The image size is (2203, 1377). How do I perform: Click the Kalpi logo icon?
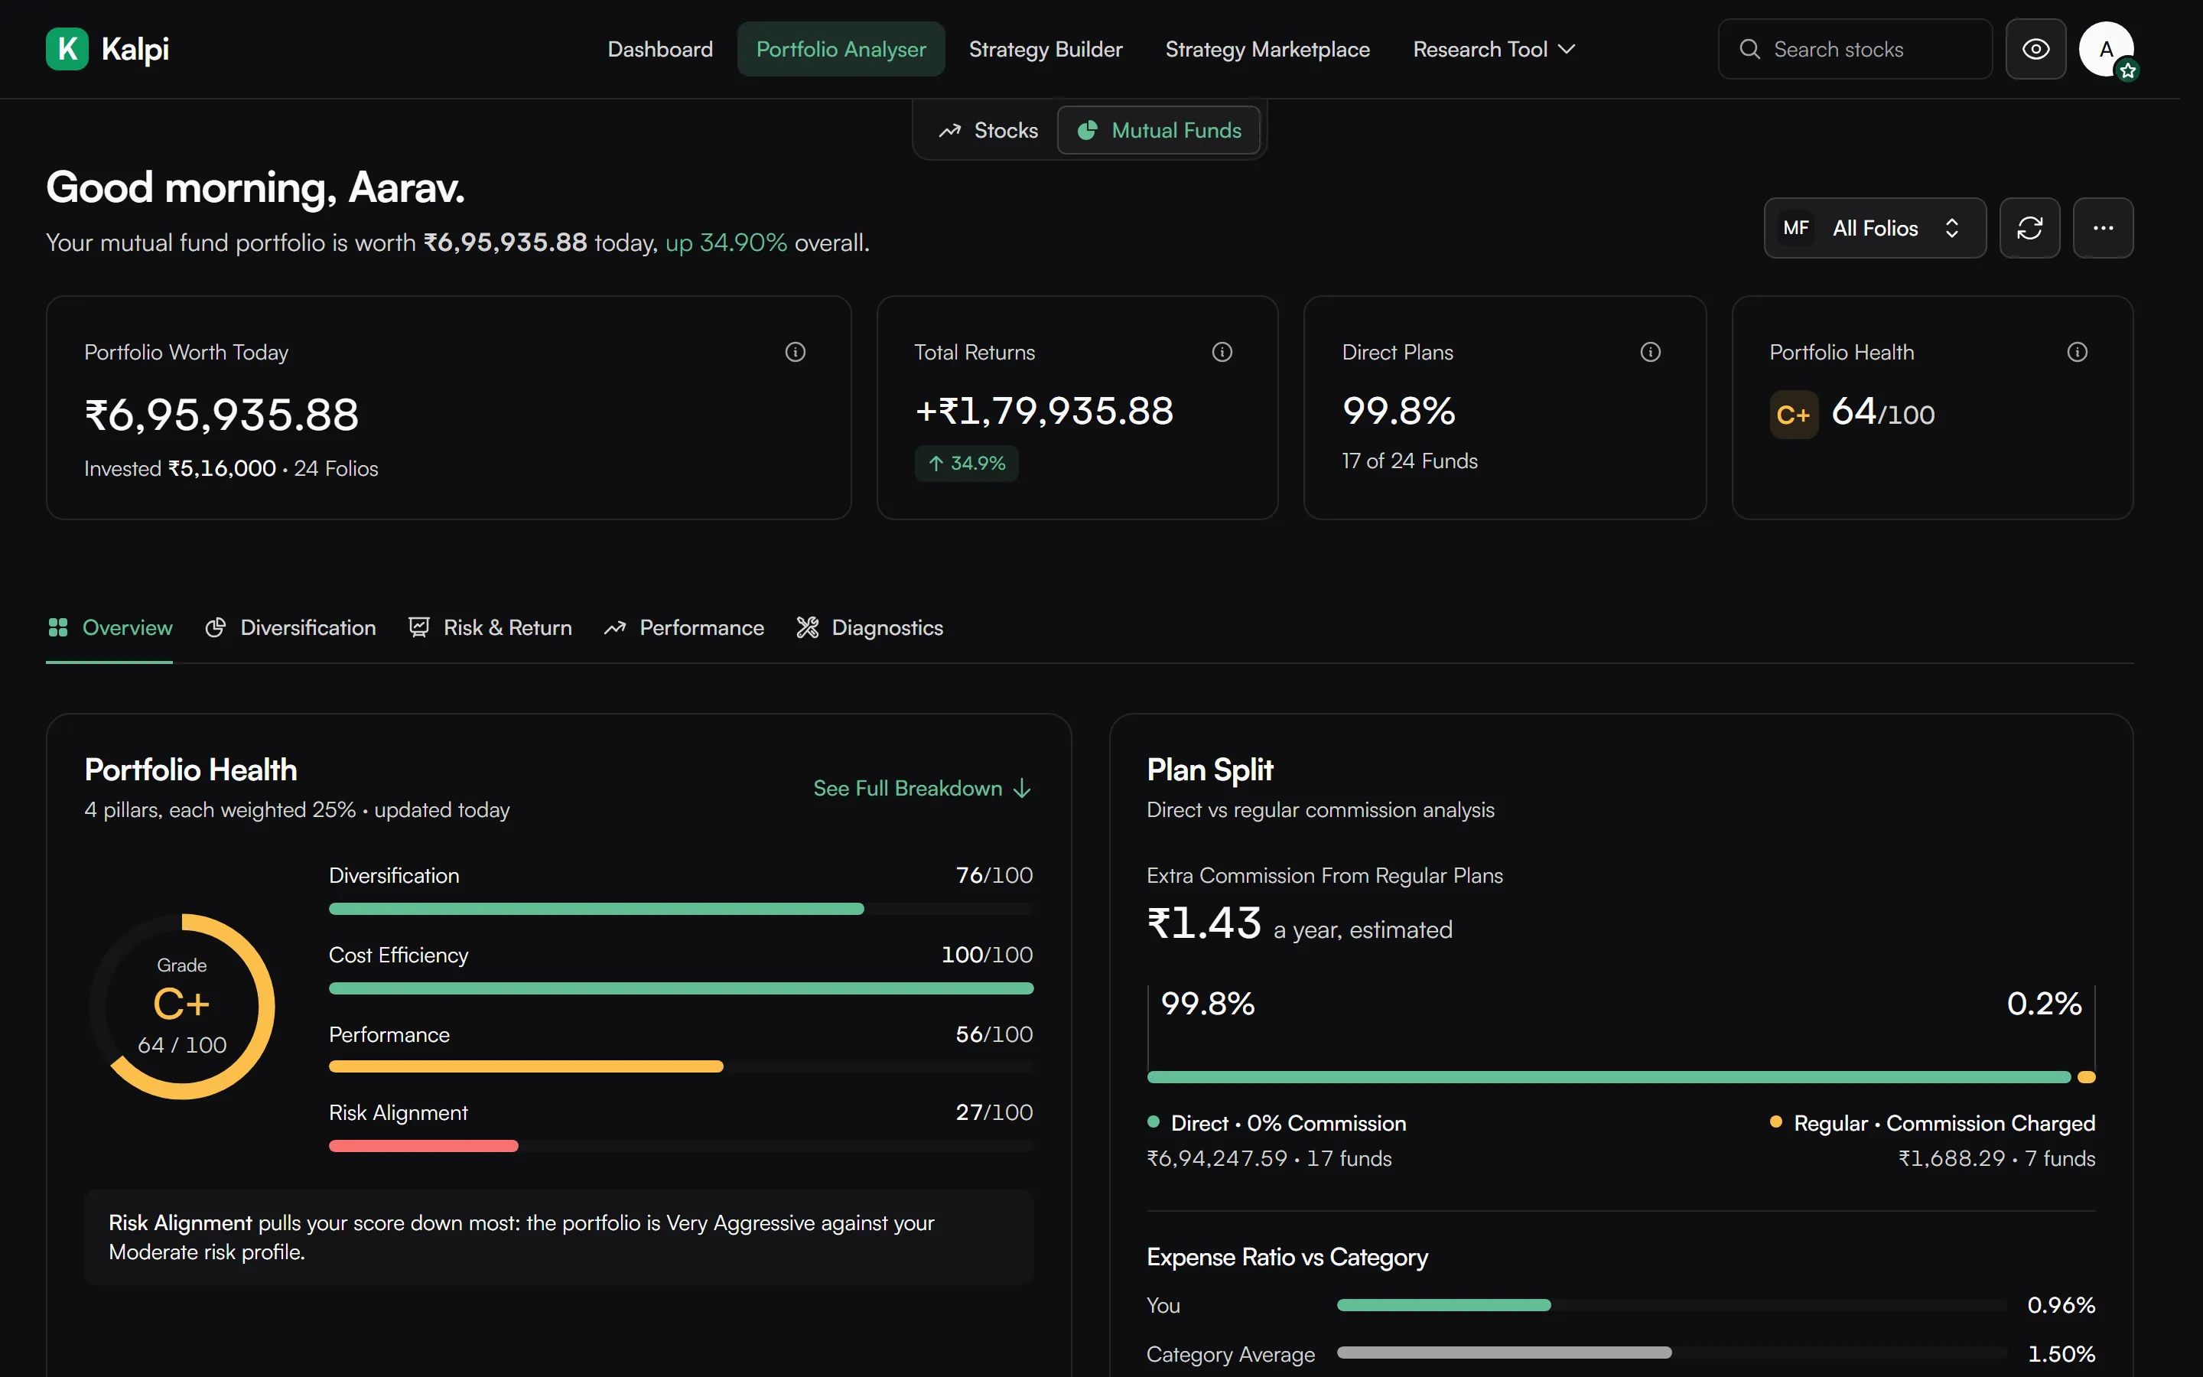(67, 48)
